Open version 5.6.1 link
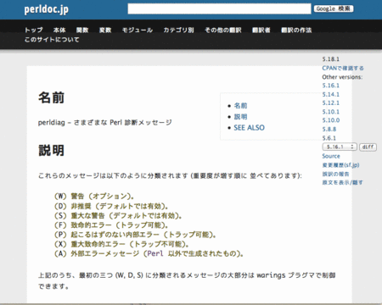 click(x=329, y=138)
